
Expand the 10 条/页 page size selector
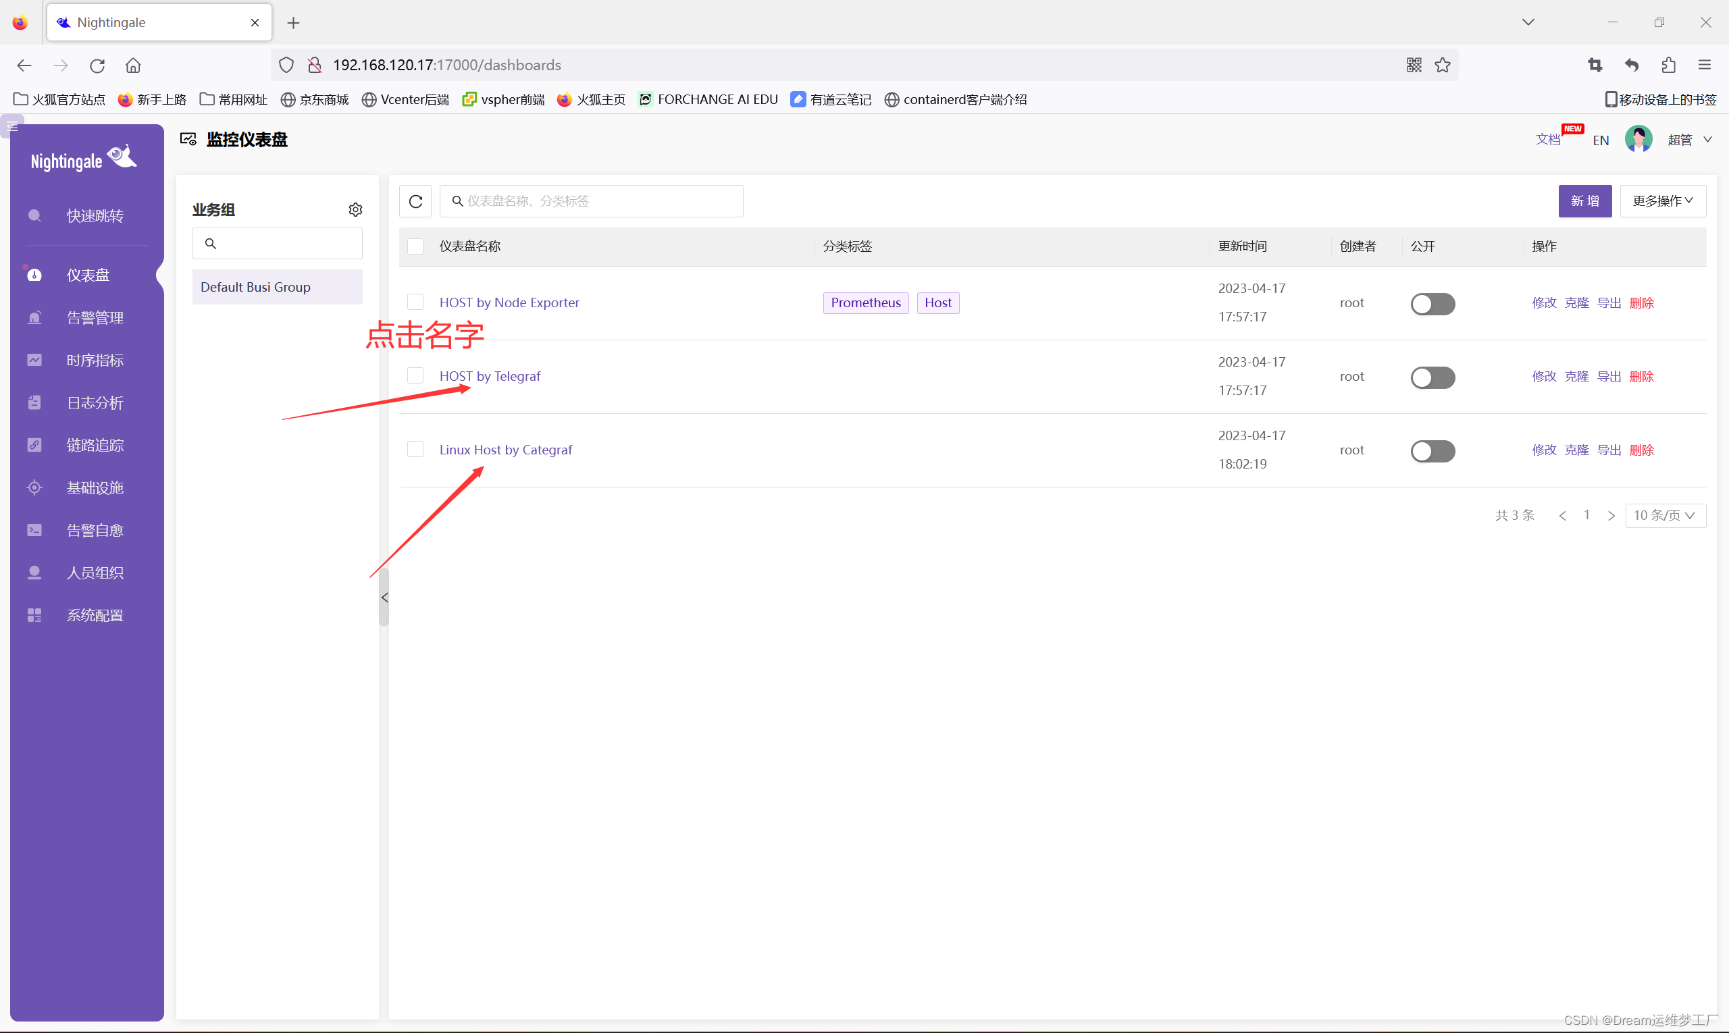tap(1664, 515)
